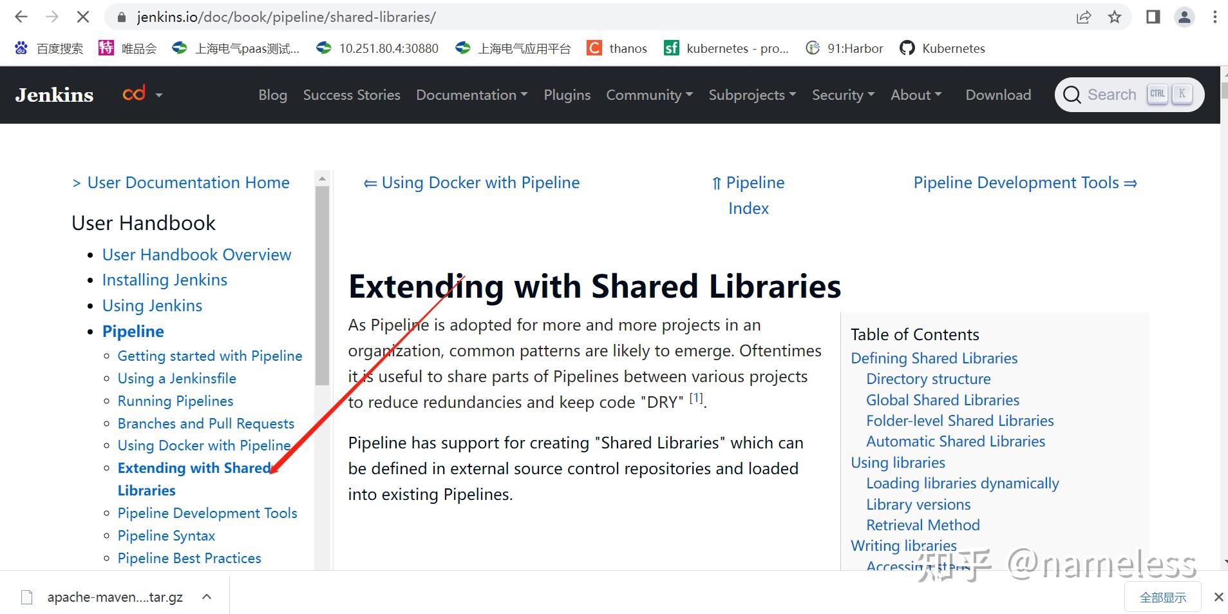Open the Kubernetes GitHub bookmark
The width and height of the screenshot is (1228, 614).
[x=943, y=48]
